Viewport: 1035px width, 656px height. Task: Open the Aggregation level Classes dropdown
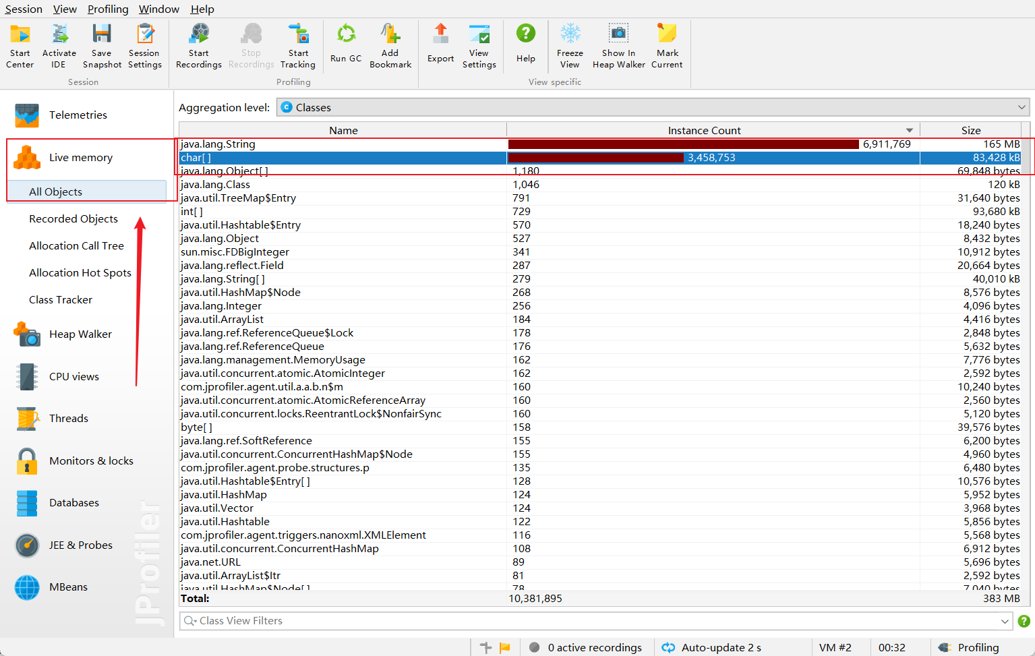point(653,108)
